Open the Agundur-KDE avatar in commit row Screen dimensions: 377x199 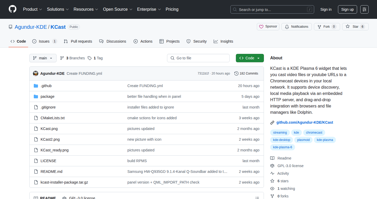36,73
